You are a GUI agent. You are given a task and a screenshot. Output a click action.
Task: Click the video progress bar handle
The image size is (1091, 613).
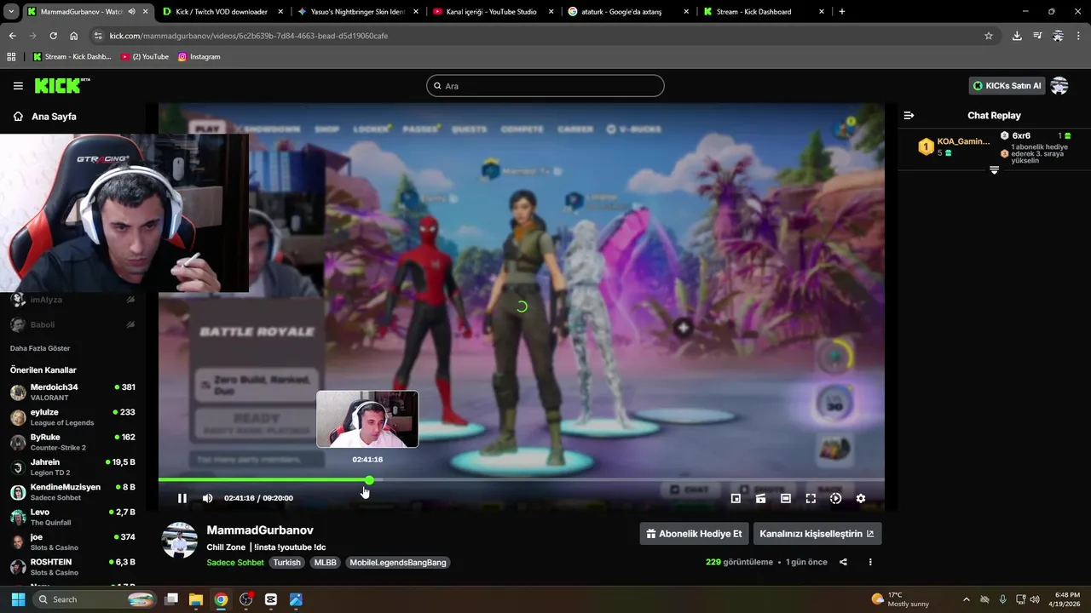369,480
